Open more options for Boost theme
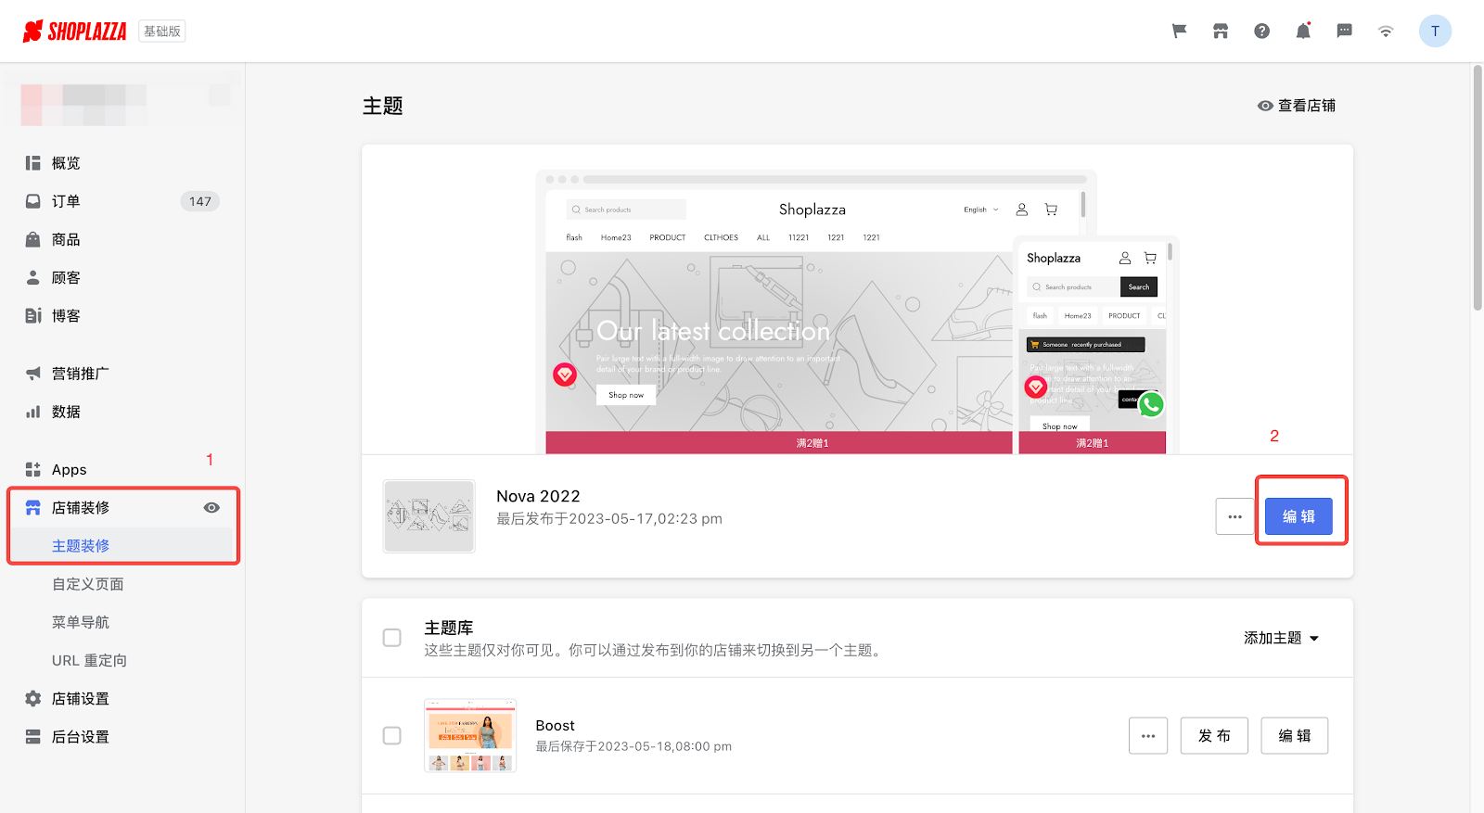The image size is (1484, 813). [1148, 736]
